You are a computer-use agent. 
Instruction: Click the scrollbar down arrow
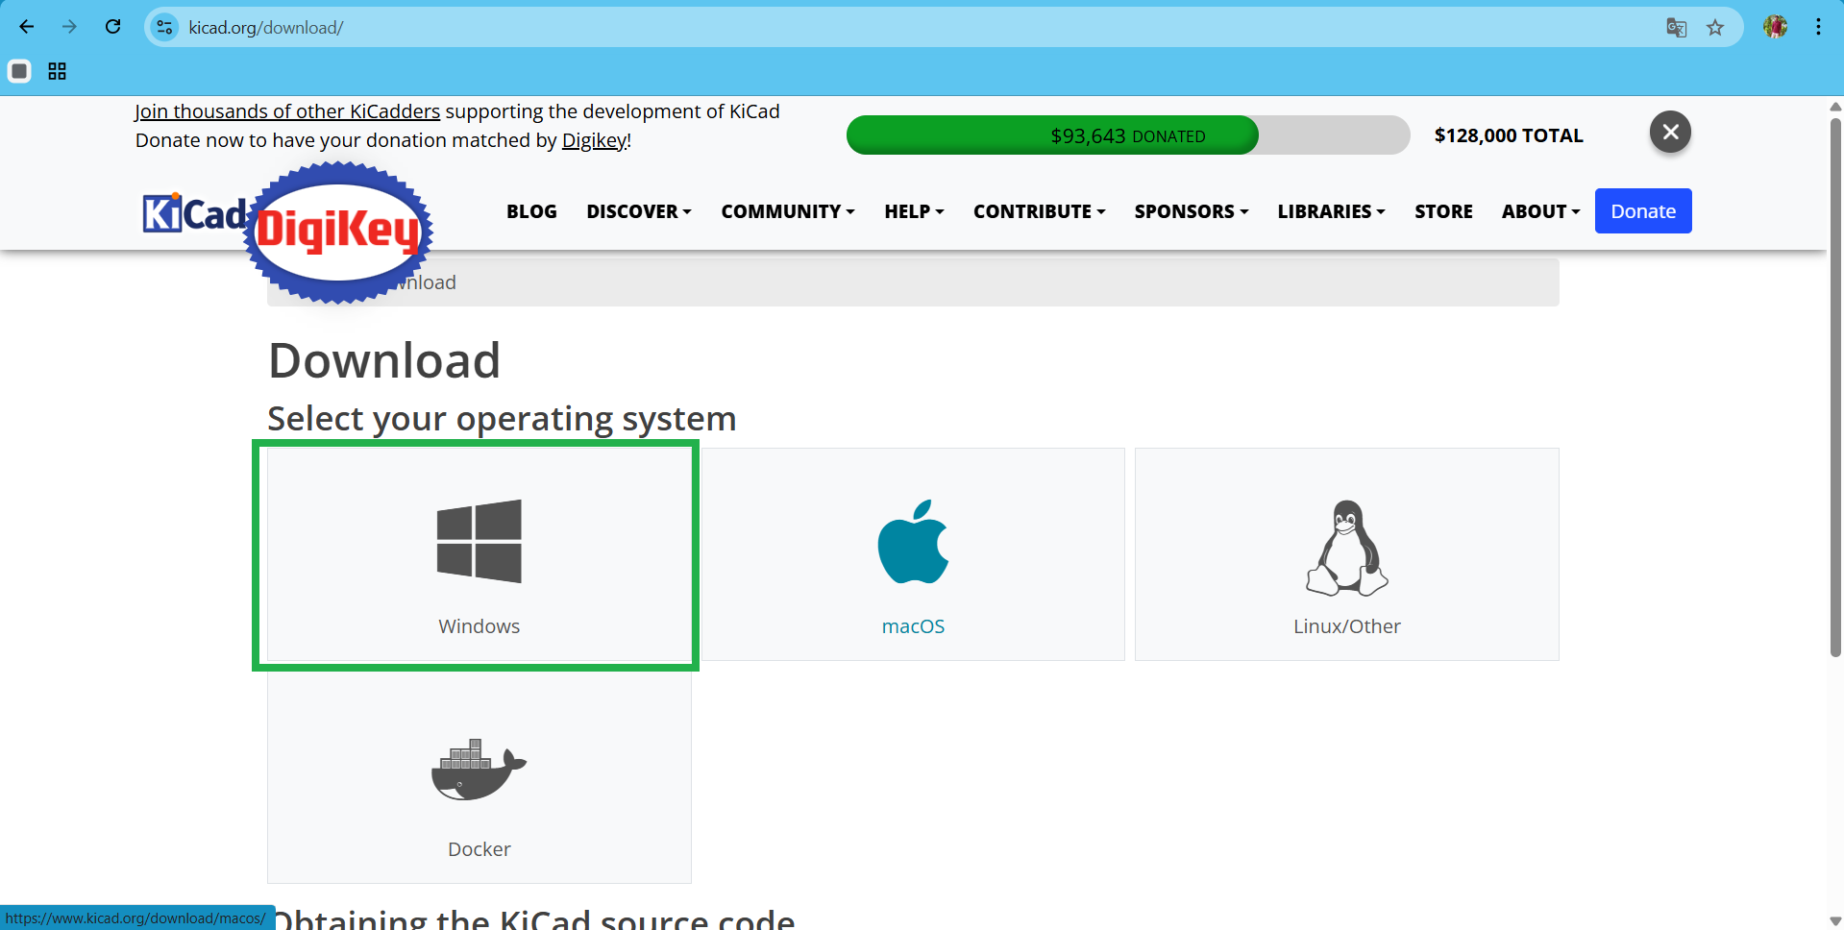click(x=1835, y=920)
